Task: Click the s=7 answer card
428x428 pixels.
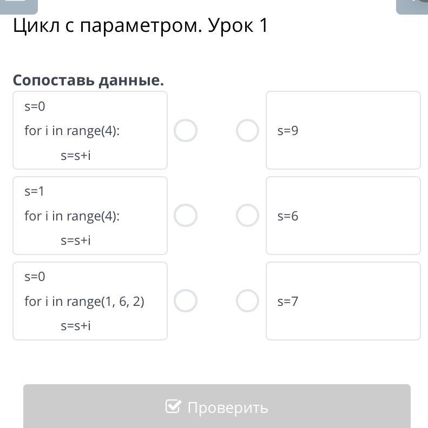Action: 343,301
